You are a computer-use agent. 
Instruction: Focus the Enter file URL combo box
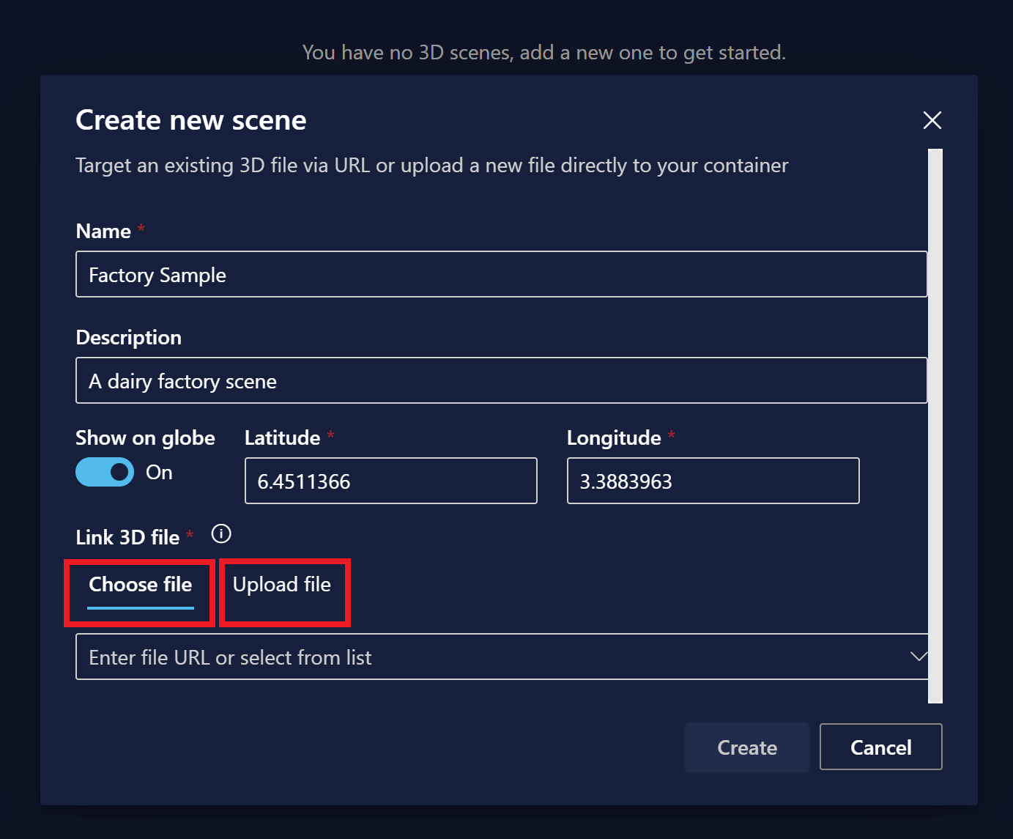(x=502, y=657)
